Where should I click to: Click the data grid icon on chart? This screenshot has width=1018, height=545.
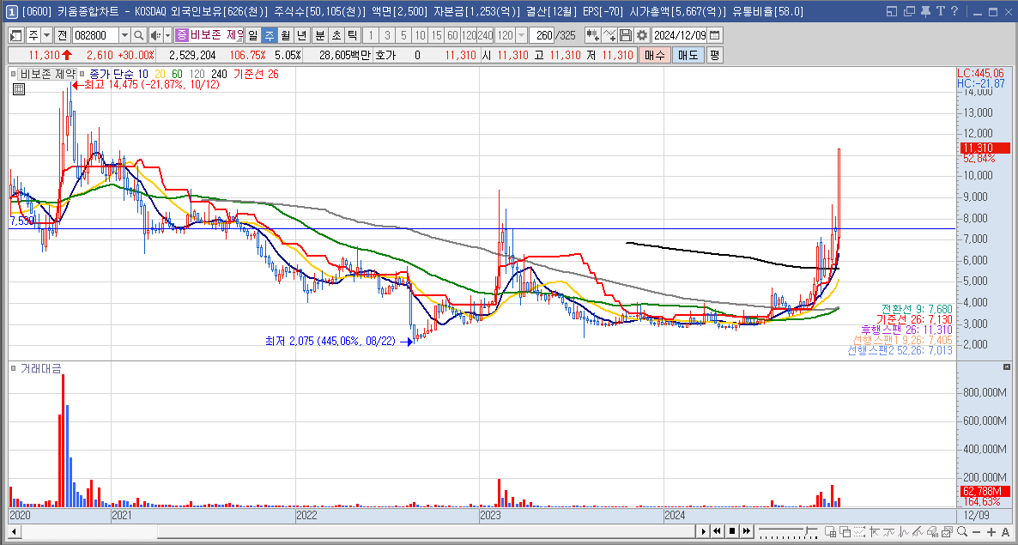pyautogui.click(x=18, y=89)
